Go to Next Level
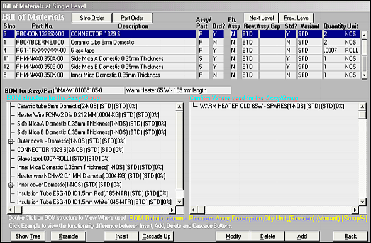 coord(261,18)
